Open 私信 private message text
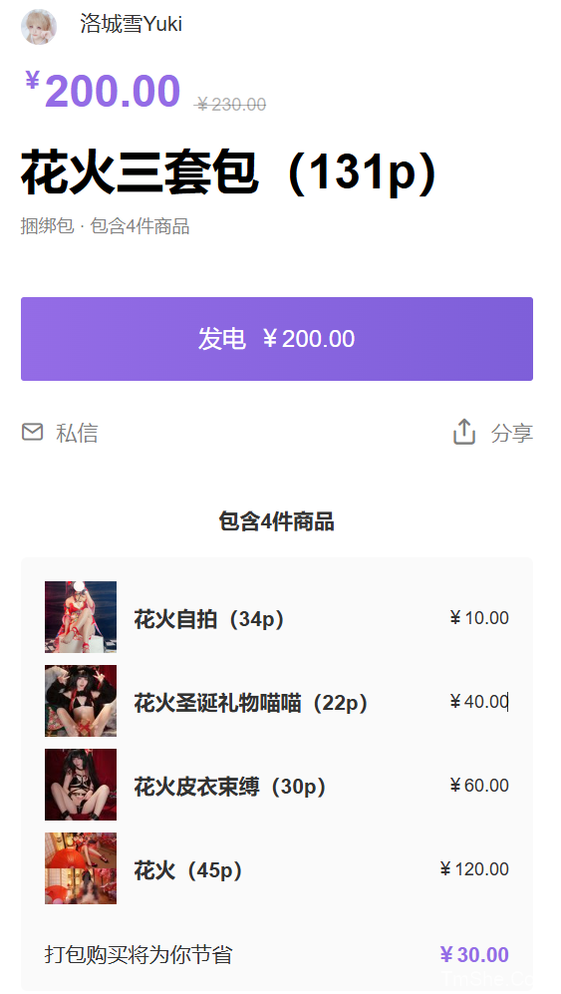This screenshot has width=561, height=994. pos(77,433)
